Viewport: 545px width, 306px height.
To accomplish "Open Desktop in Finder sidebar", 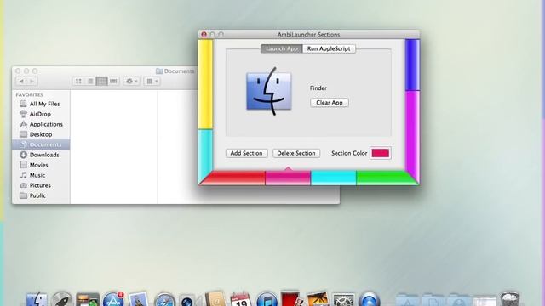I will (x=41, y=134).
